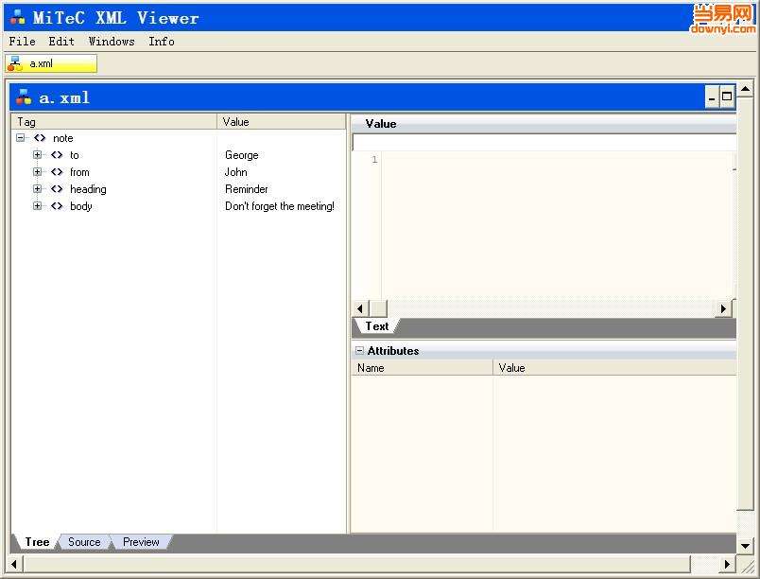Collapse the note root node
The width and height of the screenshot is (760, 579).
[21, 138]
